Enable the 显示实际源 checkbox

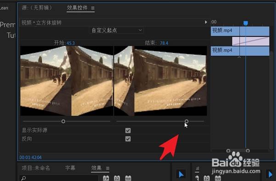(x=128, y=130)
